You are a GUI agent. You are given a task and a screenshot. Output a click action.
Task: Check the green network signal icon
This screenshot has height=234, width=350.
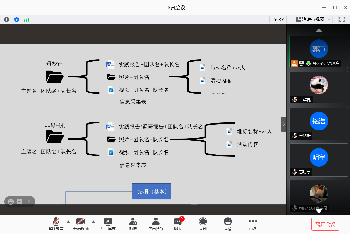[x=26, y=20]
